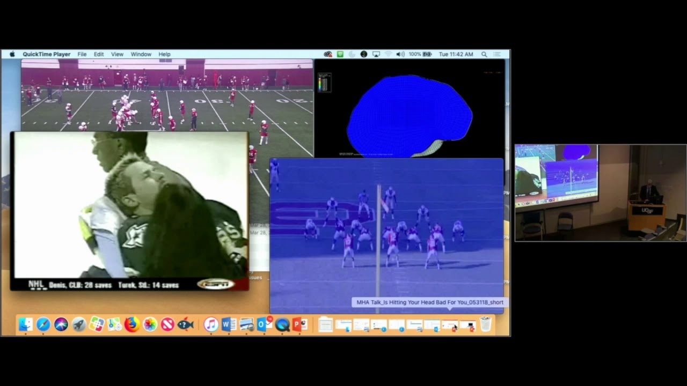Open the Edit menu
Image resolution: width=687 pixels, height=386 pixels.
click(99, 54)
